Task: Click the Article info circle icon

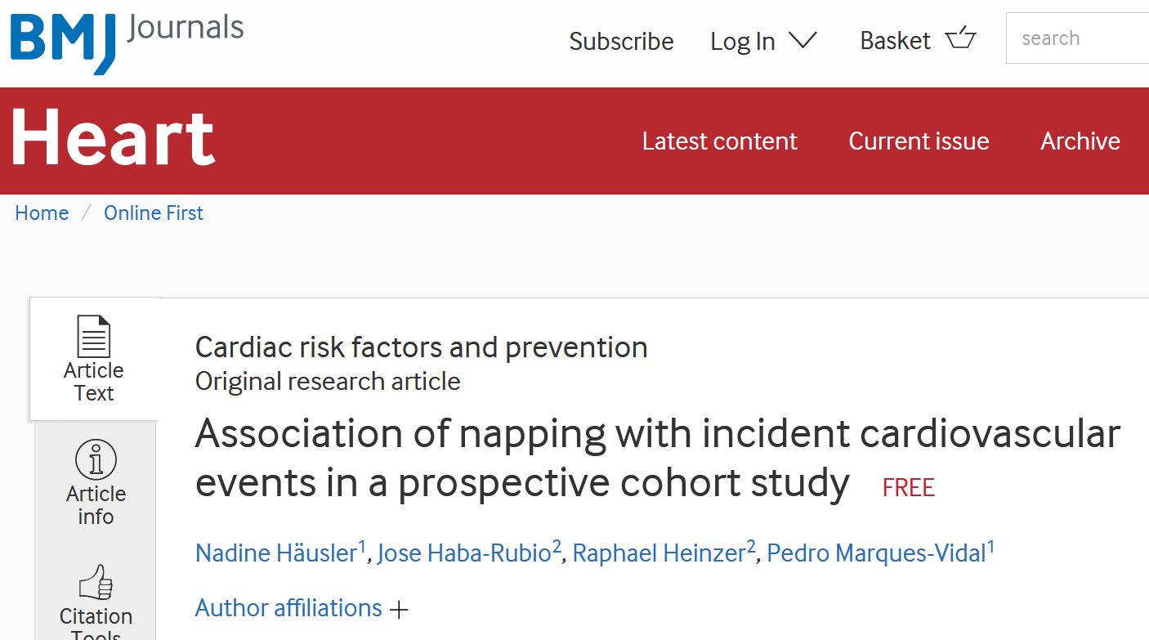Action: (96, 460)
